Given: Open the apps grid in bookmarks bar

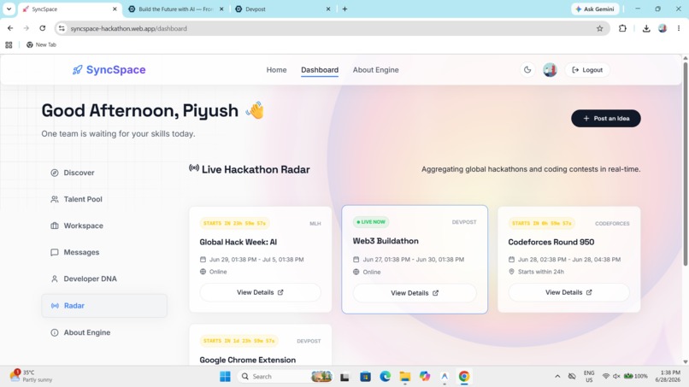Looking at the screenshot, I should pyautogui.click(x=9, y=44).
